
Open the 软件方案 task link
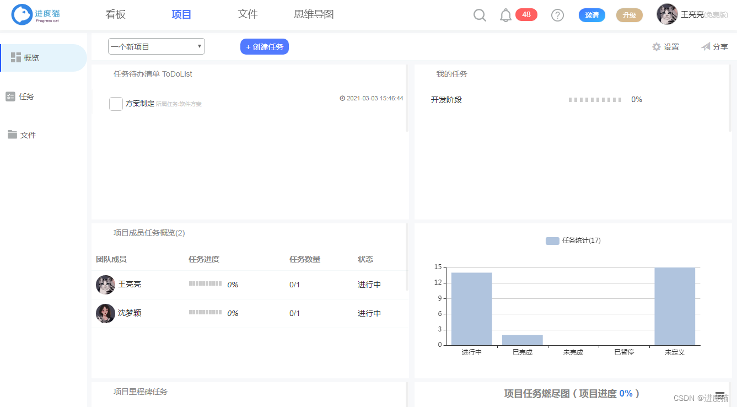click(x=191, y=105)
